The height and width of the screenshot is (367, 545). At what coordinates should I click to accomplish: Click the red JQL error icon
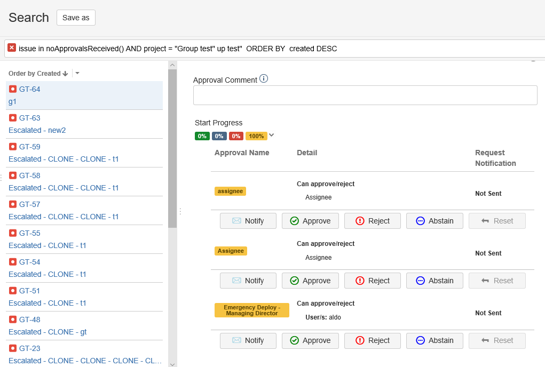point(12,48)
